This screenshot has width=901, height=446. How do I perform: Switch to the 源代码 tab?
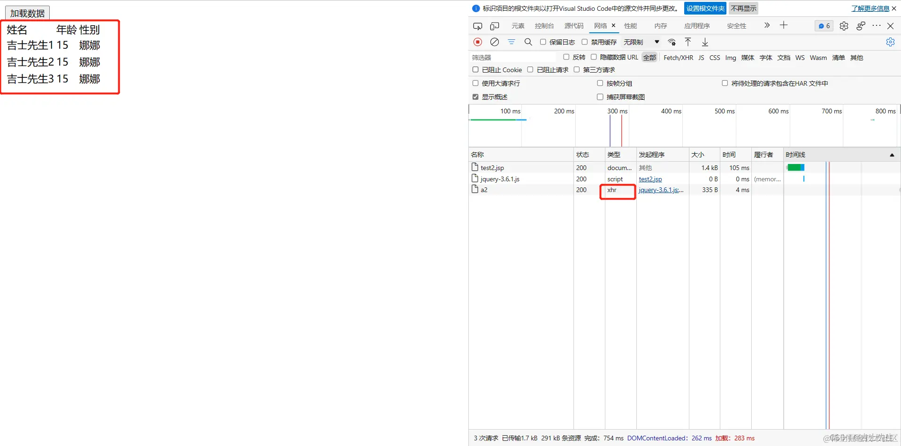click(574, 26)
